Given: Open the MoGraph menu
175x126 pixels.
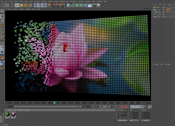Looking at the screenshot, I should pyautogui.click(x=73, y=1).
